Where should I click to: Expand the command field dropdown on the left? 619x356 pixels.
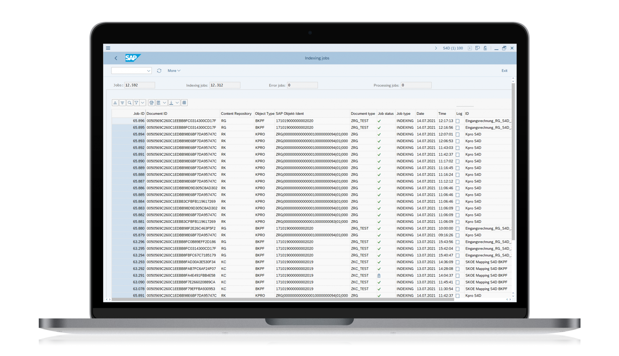pyautogui.click(x=149, y=71)
